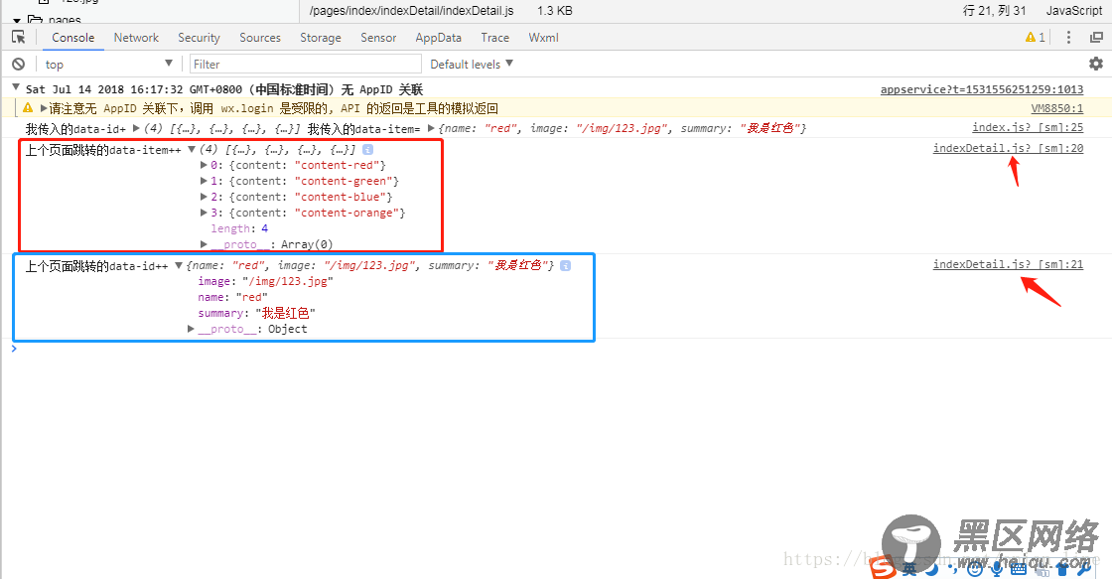Expand the 我传入的data-item object

(x=431, y=128)
